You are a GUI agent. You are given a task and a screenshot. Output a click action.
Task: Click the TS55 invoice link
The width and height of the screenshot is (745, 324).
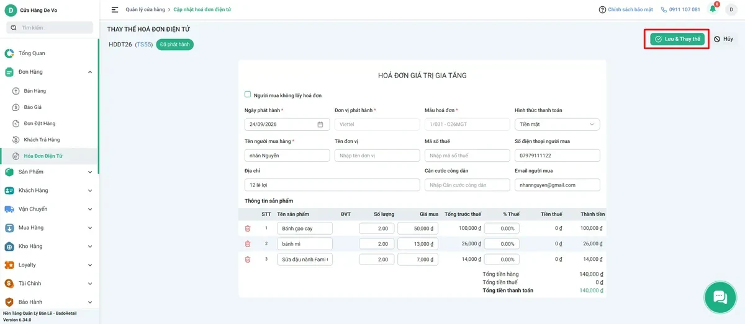click(x=144, y=45)
